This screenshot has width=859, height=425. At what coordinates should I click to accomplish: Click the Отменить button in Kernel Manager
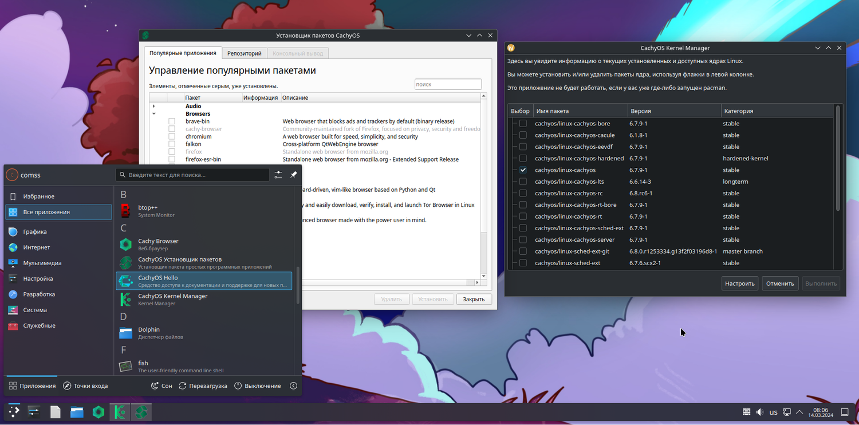click(x=780, y=284)
